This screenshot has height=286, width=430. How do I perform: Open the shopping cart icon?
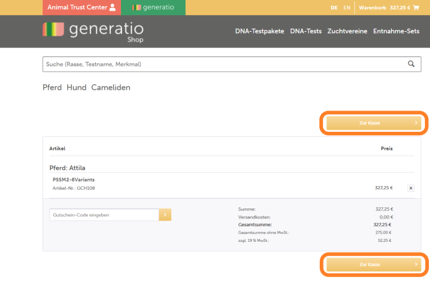tap(416, 8)
